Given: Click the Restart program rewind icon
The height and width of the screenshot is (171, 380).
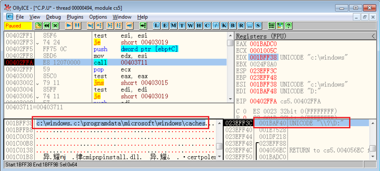Looking at the screenshot, I should [x=47, y=25].
